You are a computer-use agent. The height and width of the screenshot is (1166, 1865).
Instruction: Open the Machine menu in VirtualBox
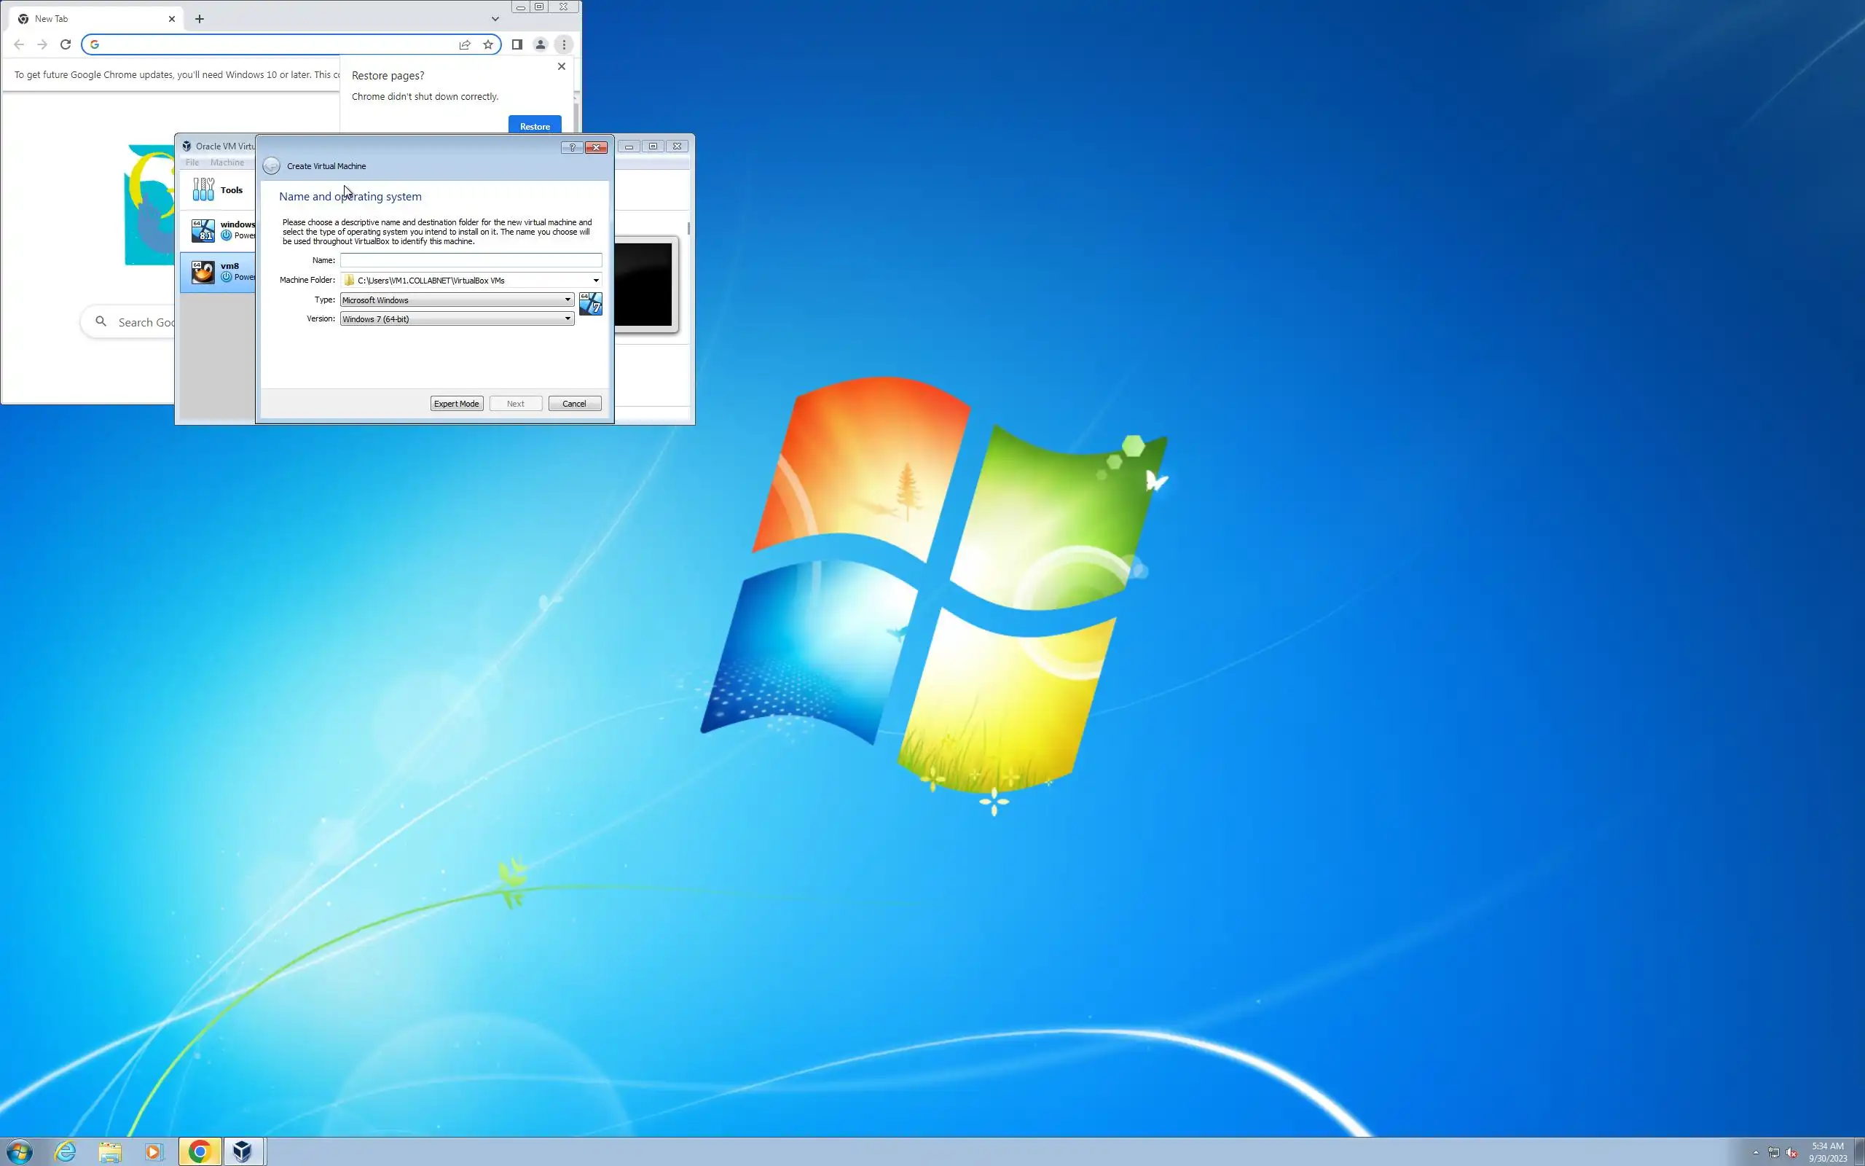227,163
